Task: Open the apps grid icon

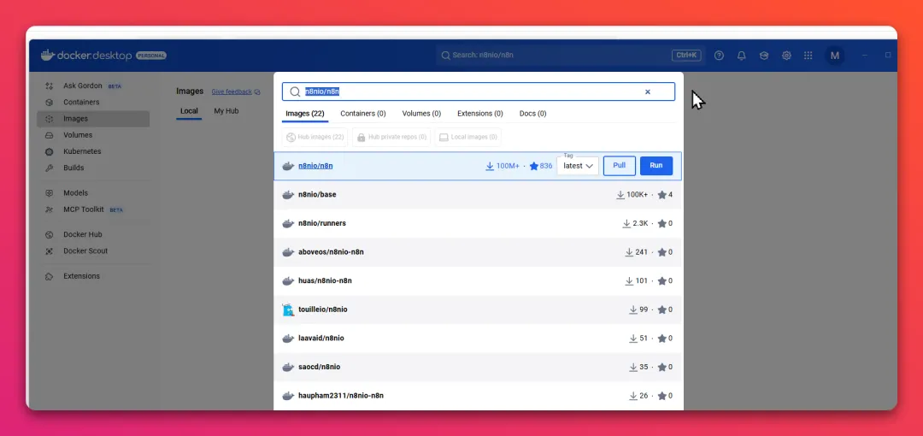Action: click(808, 56)
